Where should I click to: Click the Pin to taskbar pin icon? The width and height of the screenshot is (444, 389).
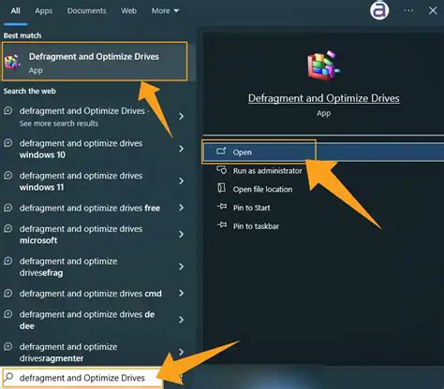222,224
